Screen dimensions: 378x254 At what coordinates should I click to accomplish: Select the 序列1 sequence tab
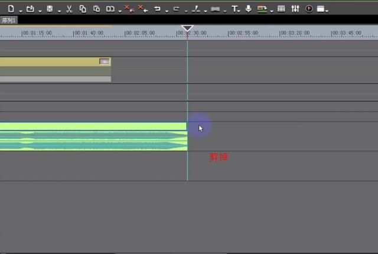[9, 20]
